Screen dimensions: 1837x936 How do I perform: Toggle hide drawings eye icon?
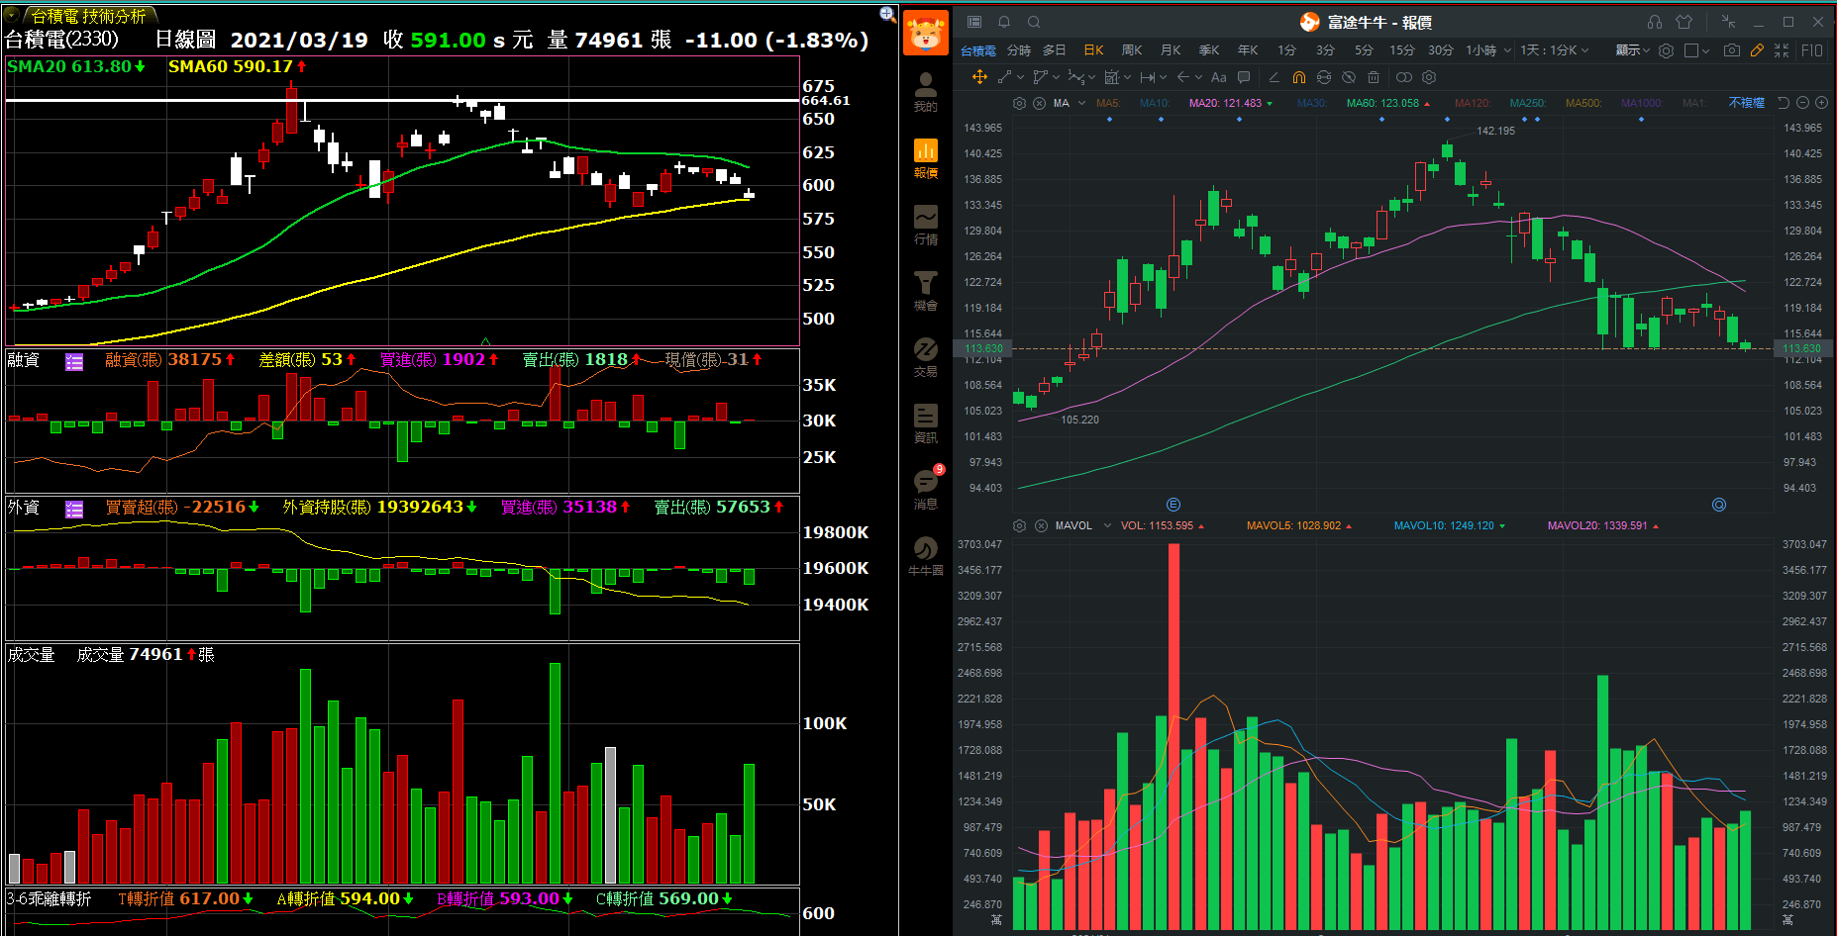pos(1349,77)
